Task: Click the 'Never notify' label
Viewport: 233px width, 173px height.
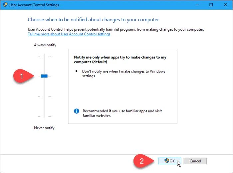Action: pyautogui.click(x=44, y=128)
